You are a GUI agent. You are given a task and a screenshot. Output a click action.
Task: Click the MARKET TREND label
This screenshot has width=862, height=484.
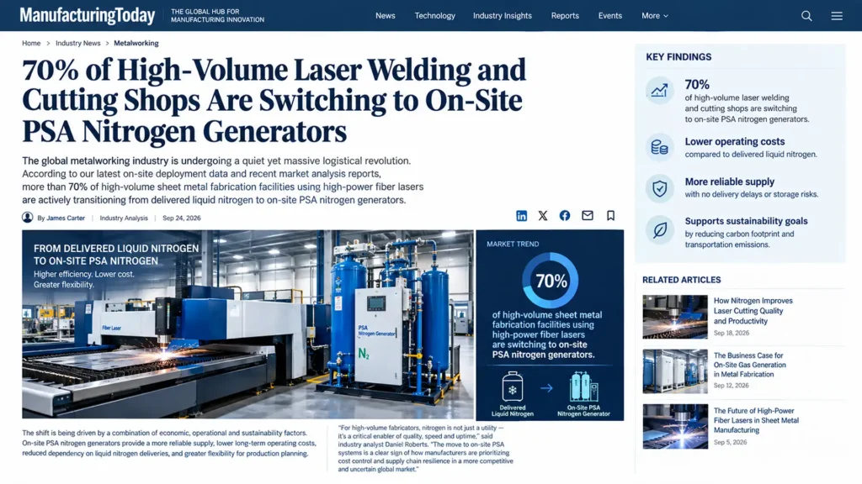coord(513,244)
